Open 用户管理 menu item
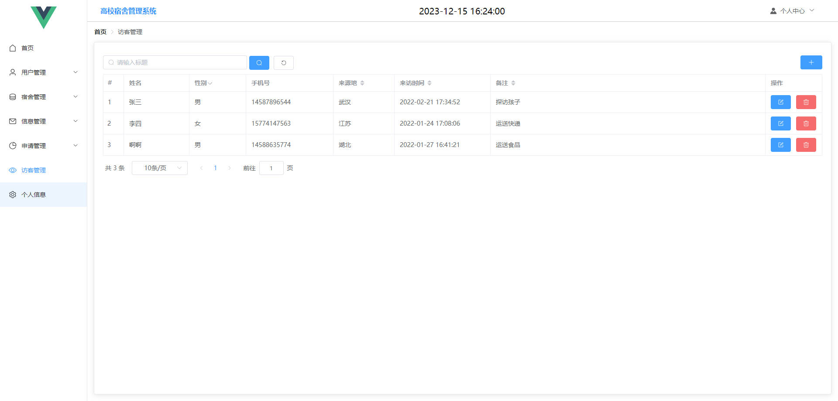838x401 pixels. 44,72
